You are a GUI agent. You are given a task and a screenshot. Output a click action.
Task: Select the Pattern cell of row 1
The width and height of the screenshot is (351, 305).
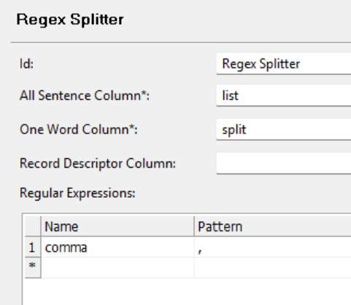(x=273, y=247)
